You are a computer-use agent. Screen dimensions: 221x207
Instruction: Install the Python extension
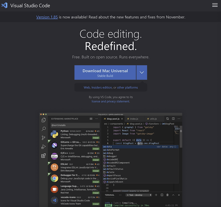pos(96,138)
